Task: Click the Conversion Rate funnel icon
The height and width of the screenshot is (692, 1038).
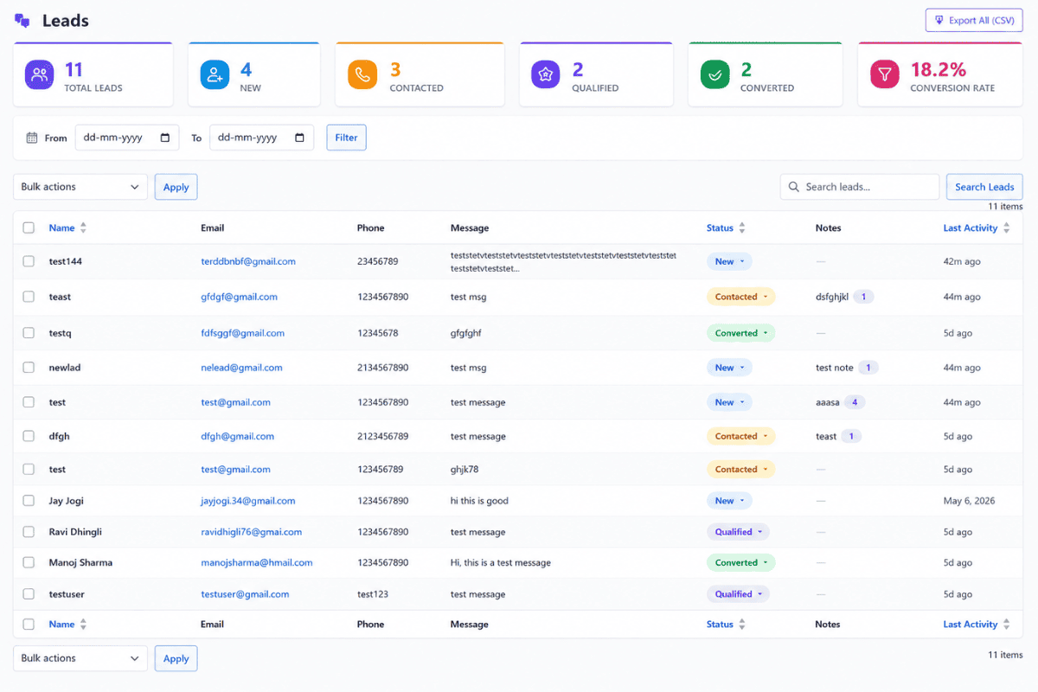Action: click(884, 74)
